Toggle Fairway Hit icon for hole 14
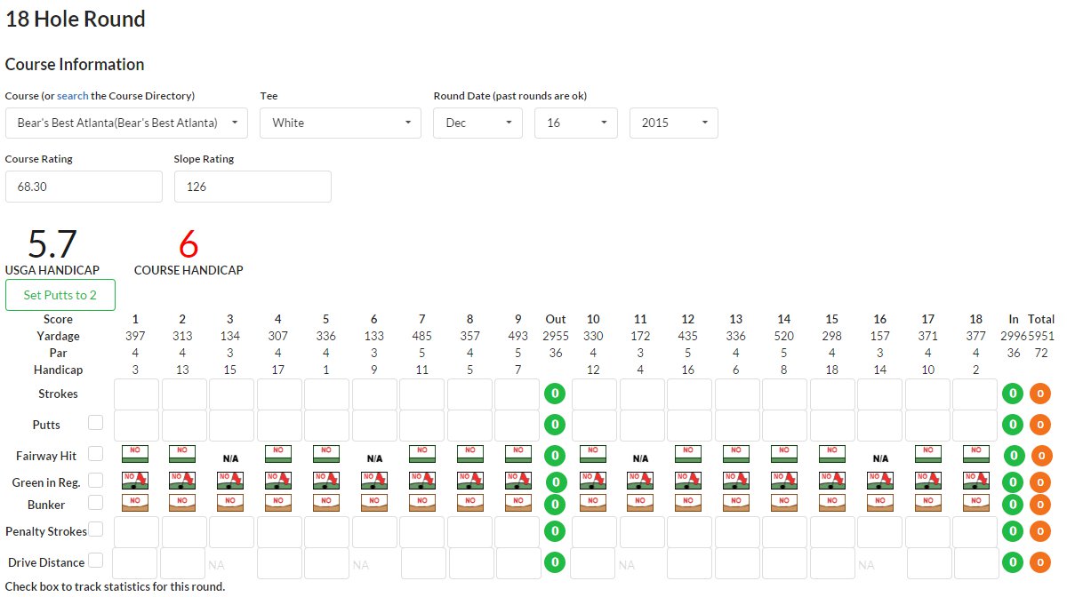1067x597 pixels. [783, 454]
